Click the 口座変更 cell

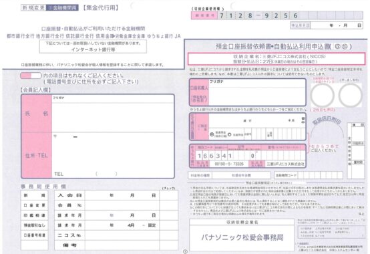point(35,205)
